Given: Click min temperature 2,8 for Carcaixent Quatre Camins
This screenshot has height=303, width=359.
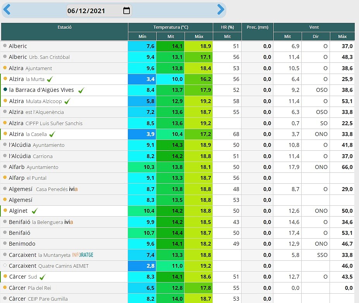Looking at the screenshot, I should (142, 266).
